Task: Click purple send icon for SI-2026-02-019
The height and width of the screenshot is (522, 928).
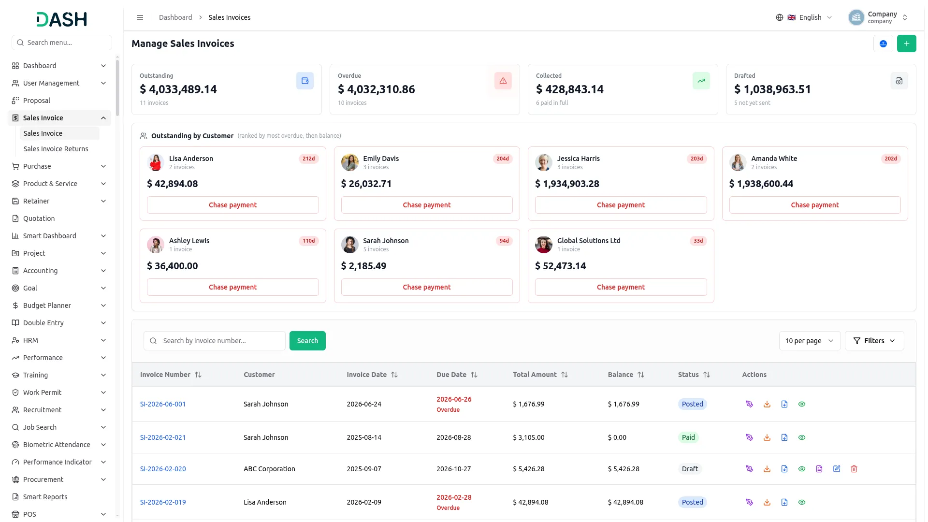Action: point(750,502)
